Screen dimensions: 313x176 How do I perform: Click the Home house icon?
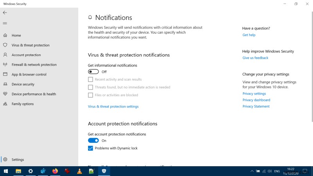pyautogui.click(x=5, y=35)
